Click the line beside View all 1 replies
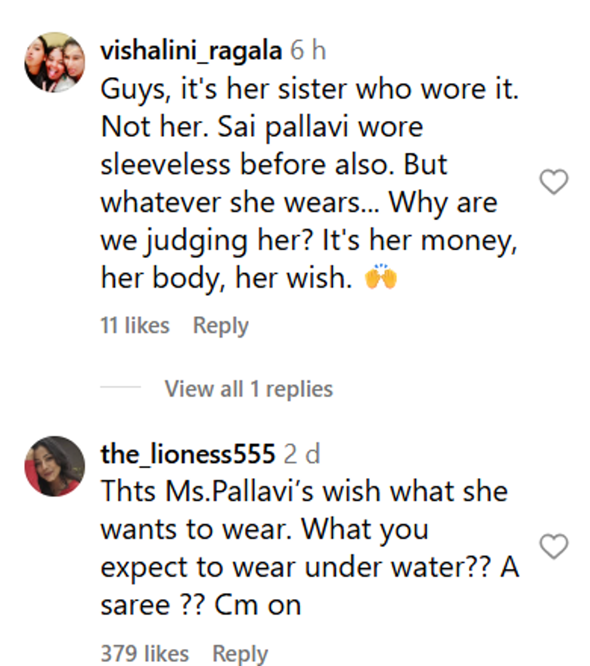 point(120,387)
